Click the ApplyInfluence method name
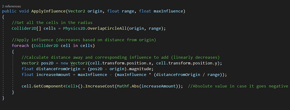The width and height of the screenshot is (290, 110). [x=49, y=11]
